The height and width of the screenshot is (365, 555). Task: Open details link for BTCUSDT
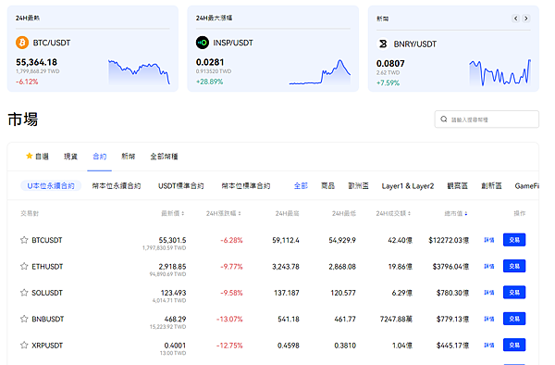point(489,240)
